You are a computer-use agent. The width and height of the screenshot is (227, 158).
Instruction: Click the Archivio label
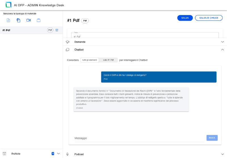pyautogui.click(x=16, y=154)
